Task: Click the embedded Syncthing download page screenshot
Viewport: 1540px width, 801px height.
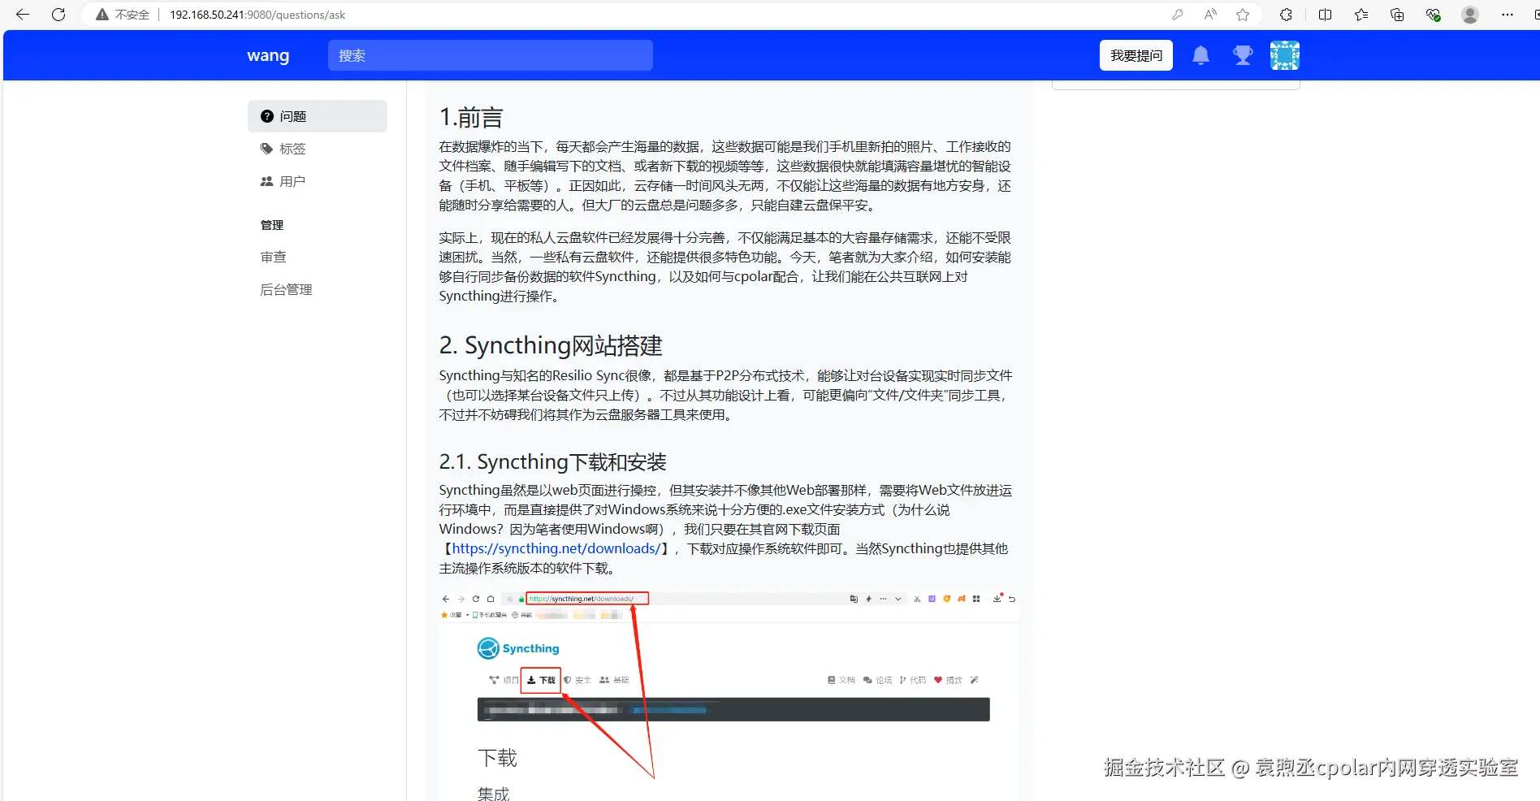Action: click(729, 695)
